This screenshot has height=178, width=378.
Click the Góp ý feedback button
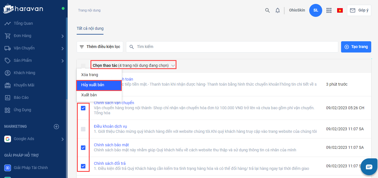[359, 10]
